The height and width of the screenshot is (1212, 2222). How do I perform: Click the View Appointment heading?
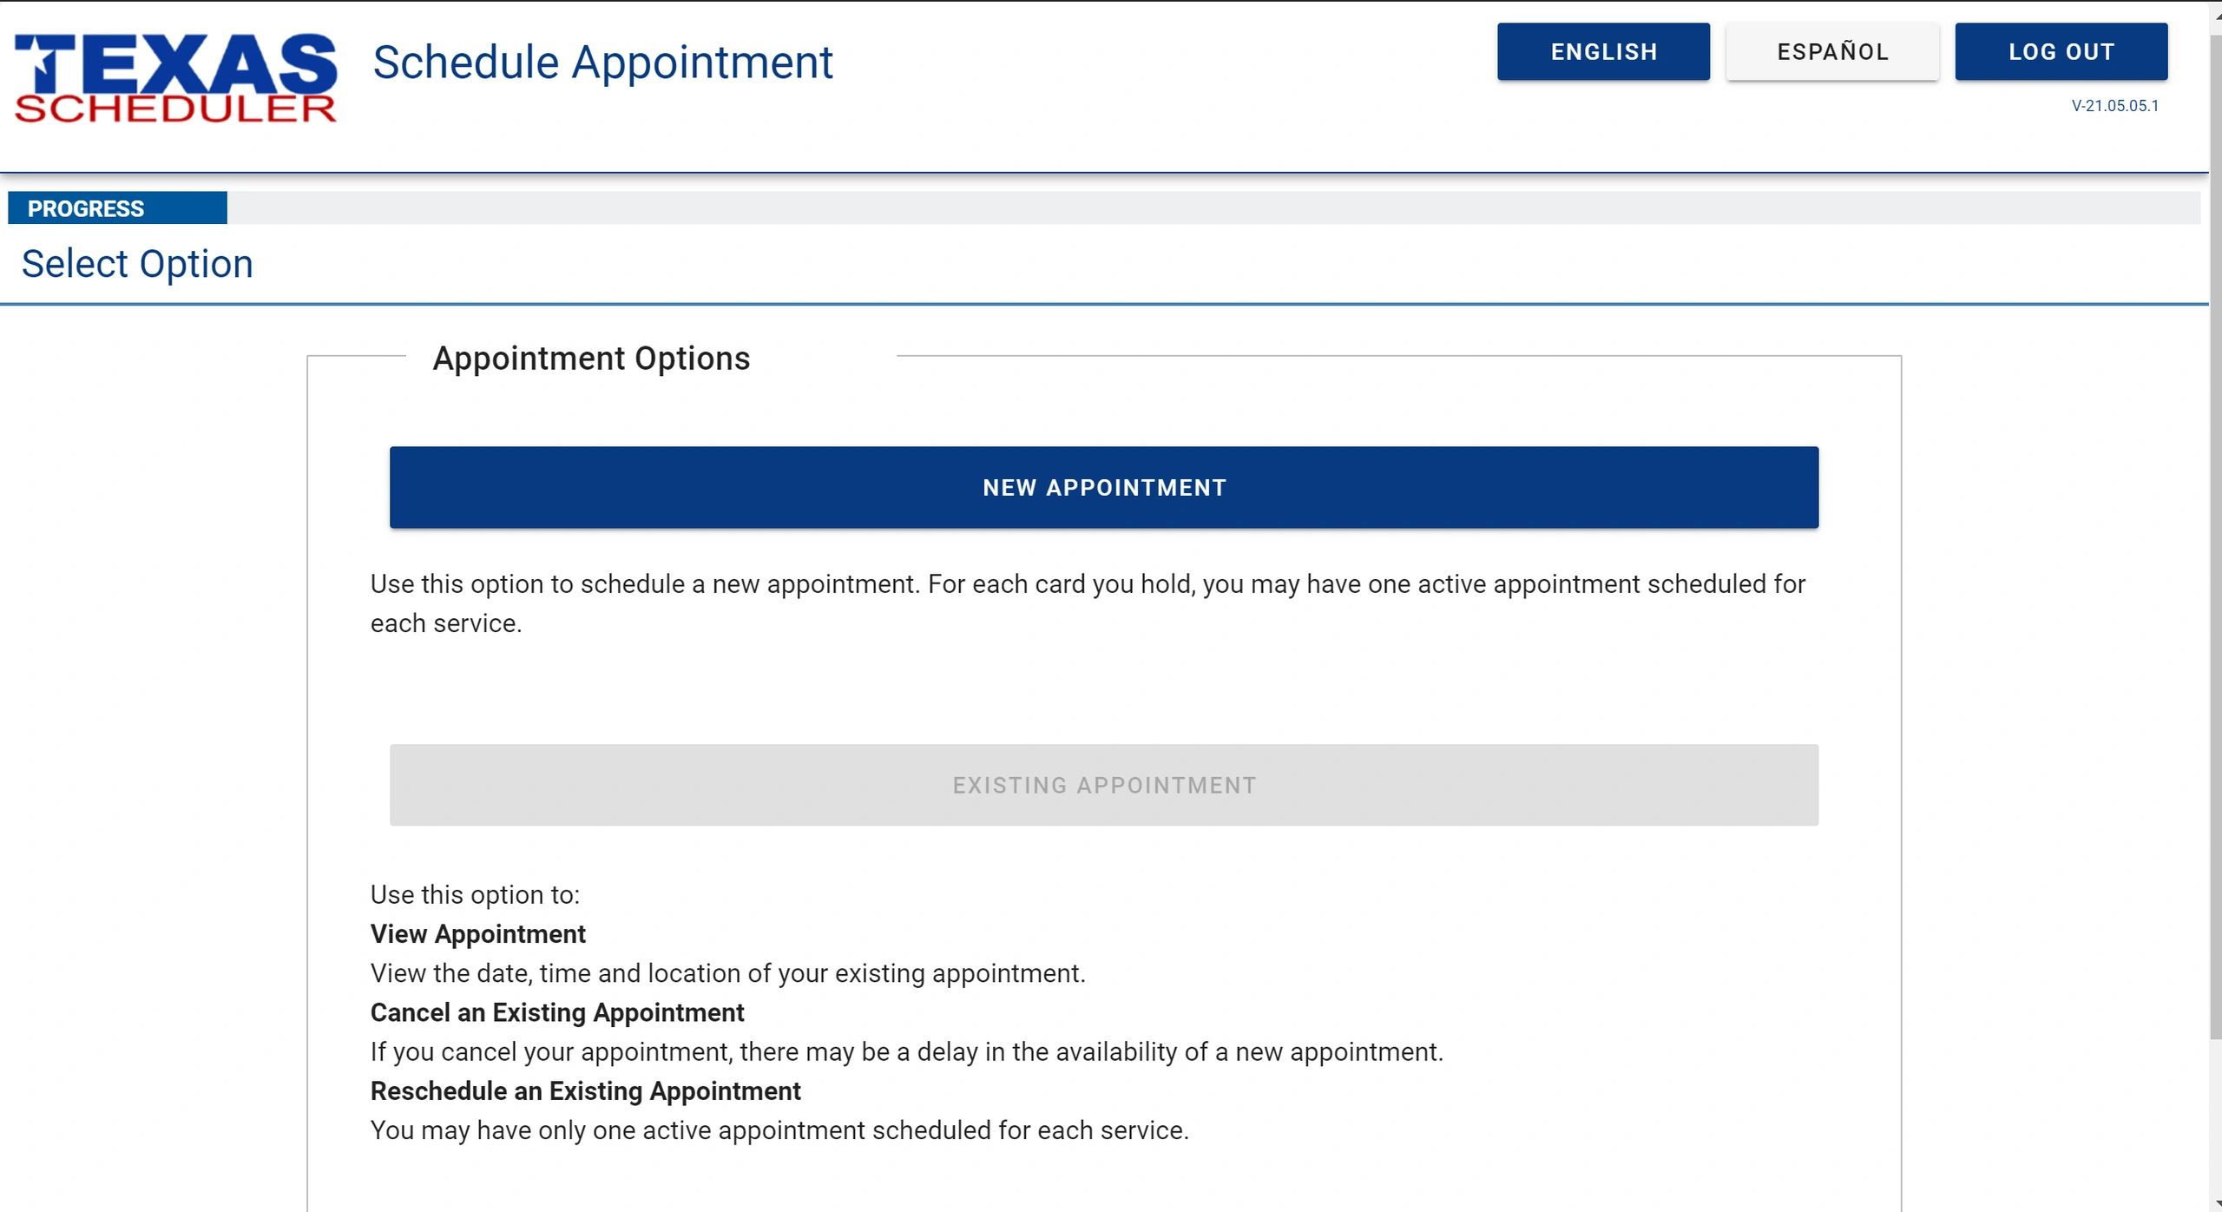pos(477,934)
